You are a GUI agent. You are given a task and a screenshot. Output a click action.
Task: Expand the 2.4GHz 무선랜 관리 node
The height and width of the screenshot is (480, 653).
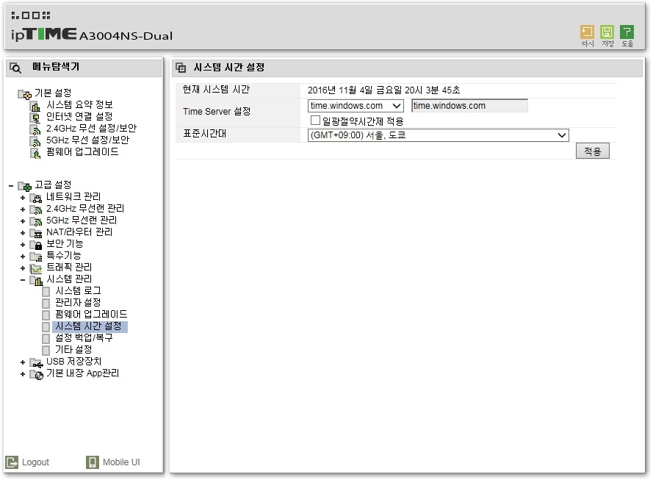tap(23, 209)
